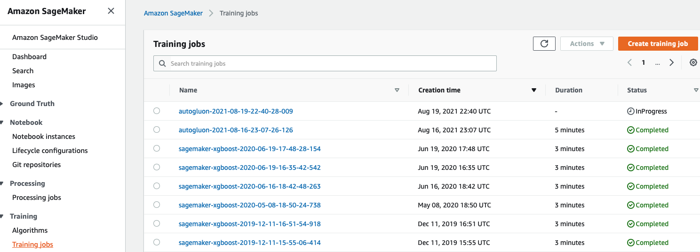
Task: Close the Amazon SageMaker sidebar
Action: point(111,11)
